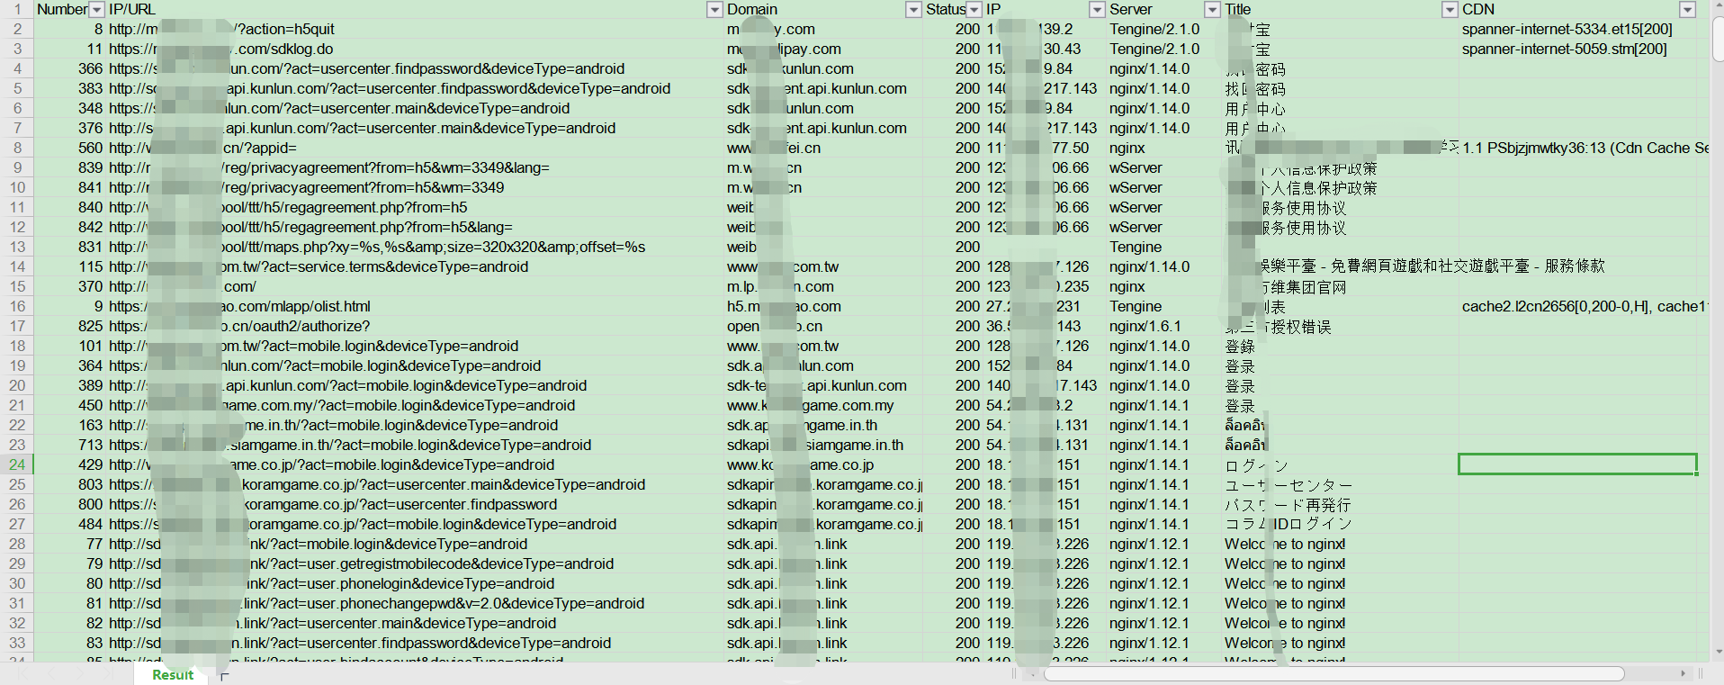Screen dimensions: 1724x685
Task: Select the Server cell nginx/1.6.1
Action: point(1163,326)
